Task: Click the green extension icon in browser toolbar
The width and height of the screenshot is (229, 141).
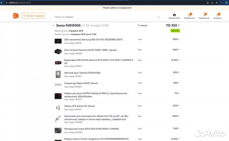Action: 226,3
